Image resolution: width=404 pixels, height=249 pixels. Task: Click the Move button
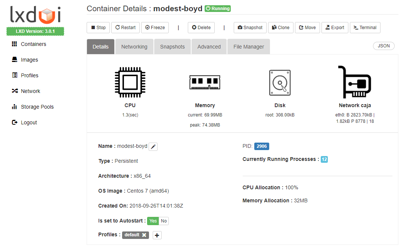(x=307, y=28)
